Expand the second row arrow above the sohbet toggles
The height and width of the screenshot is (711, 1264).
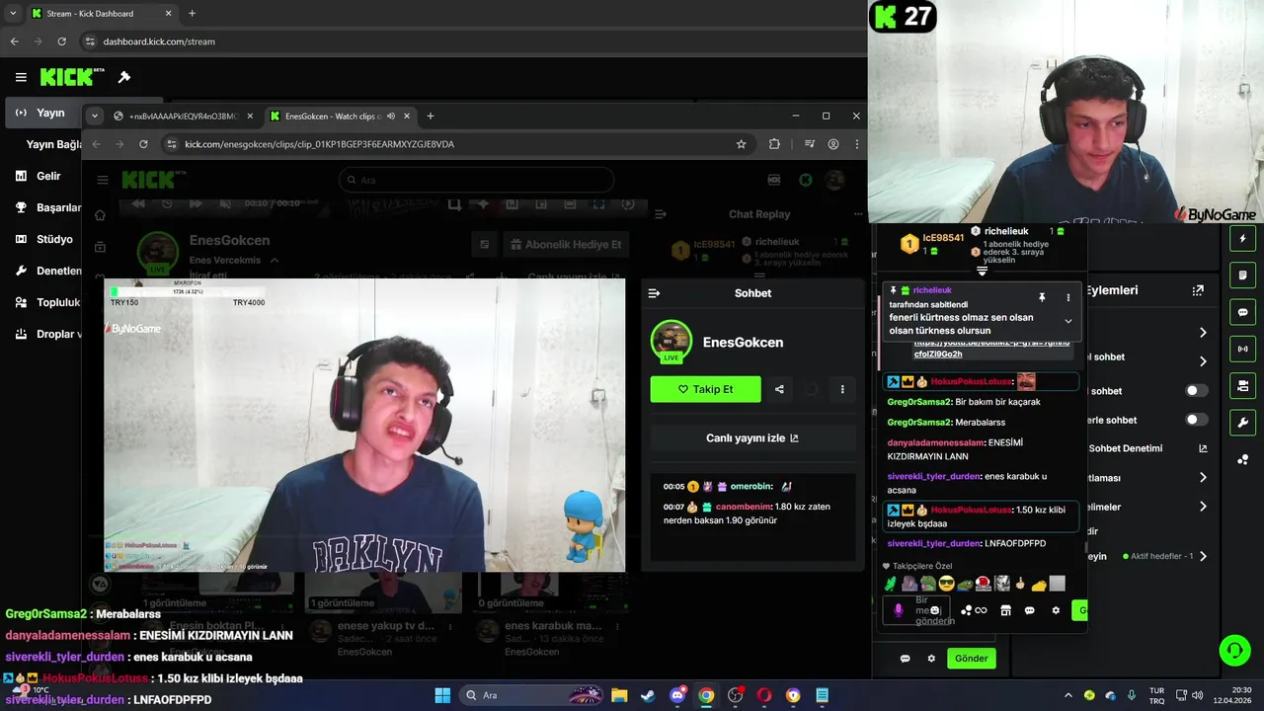(x=1203, y=361)
